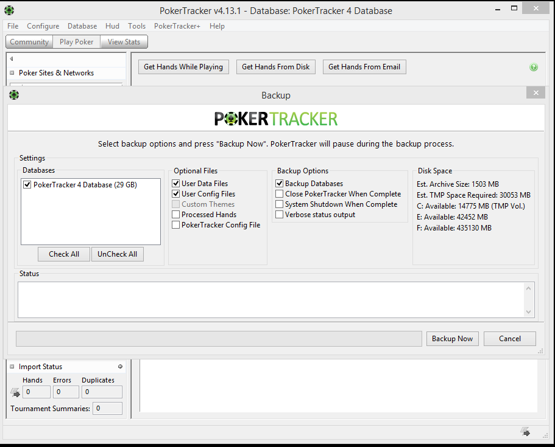Switch to the View Stats tab
This screenshot has width=555, height=447.
point(124,42)
